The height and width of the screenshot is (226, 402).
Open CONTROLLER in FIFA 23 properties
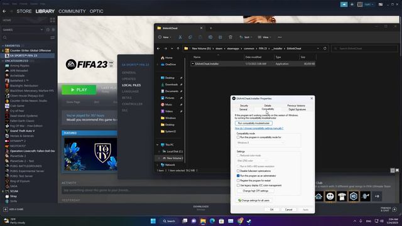[132, 104]
